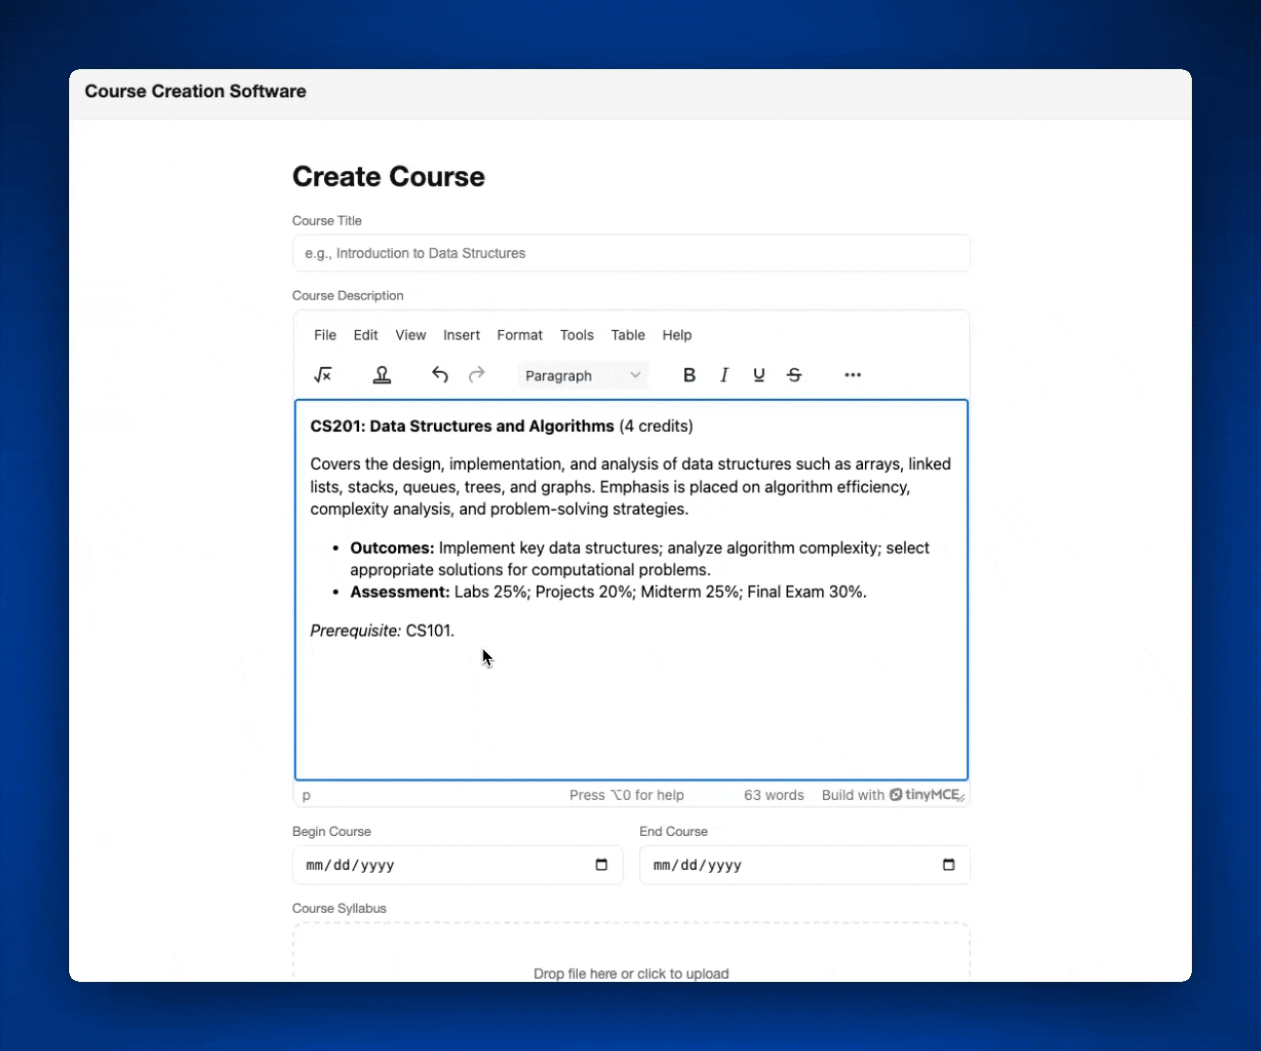The width and height of the screenshot is (1261, 1051).
Task: Apply strikethrough formatting
Action: click(794, 375)
